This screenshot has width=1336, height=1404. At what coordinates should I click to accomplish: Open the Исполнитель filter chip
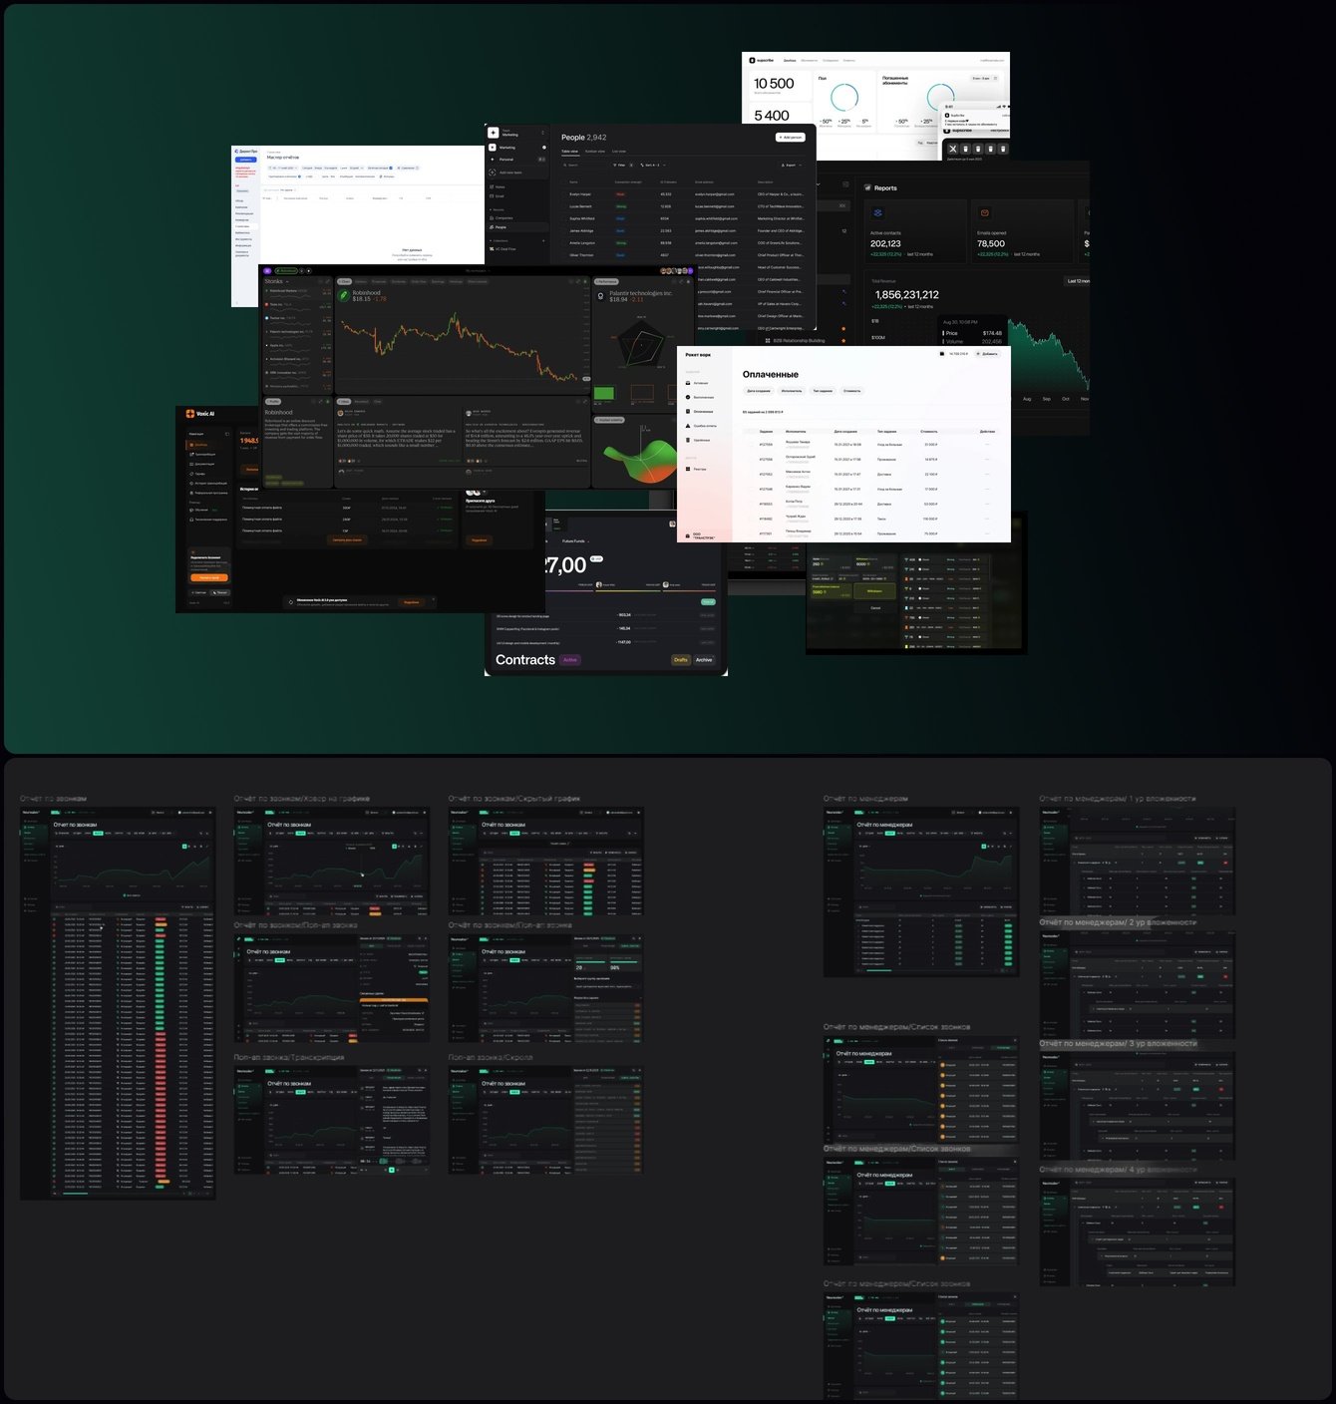point(792,391)
